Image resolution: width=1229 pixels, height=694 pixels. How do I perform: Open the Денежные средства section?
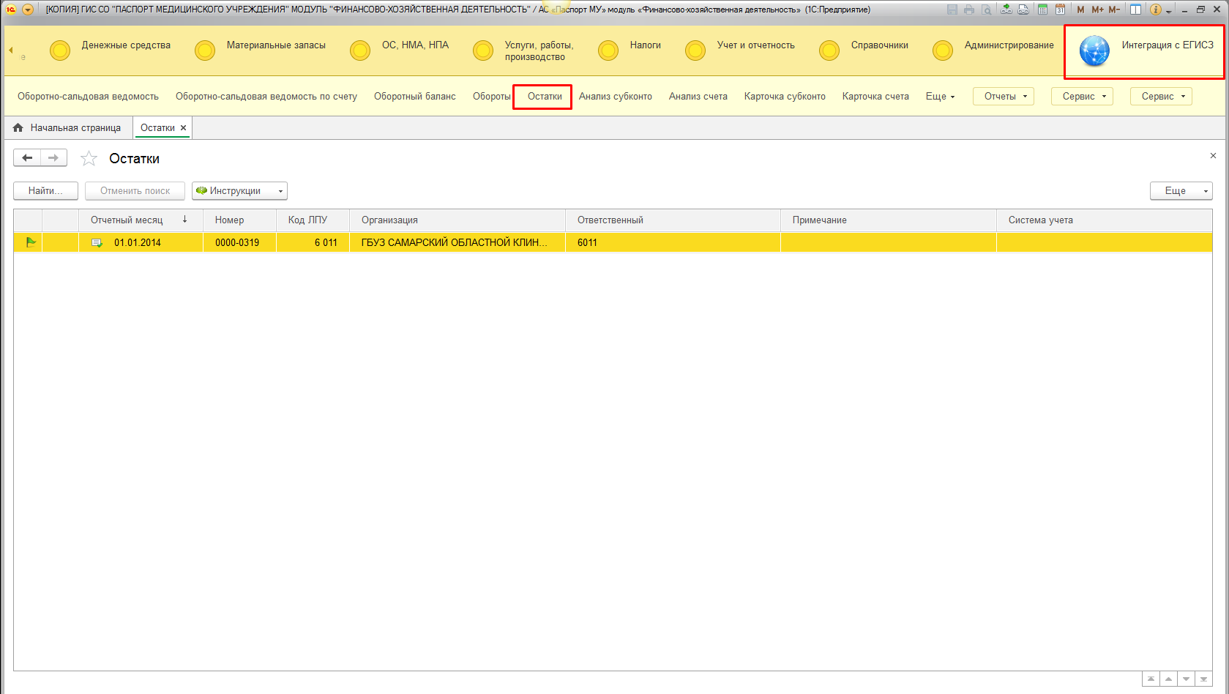pos(126,45)
